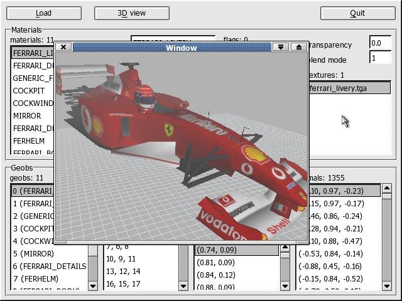Select geob 5 (MIRROR)

50,253
